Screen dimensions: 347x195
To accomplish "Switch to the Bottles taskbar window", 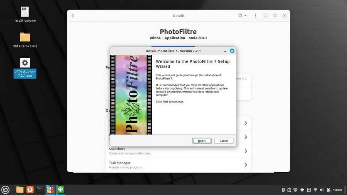I will [50, 190].
